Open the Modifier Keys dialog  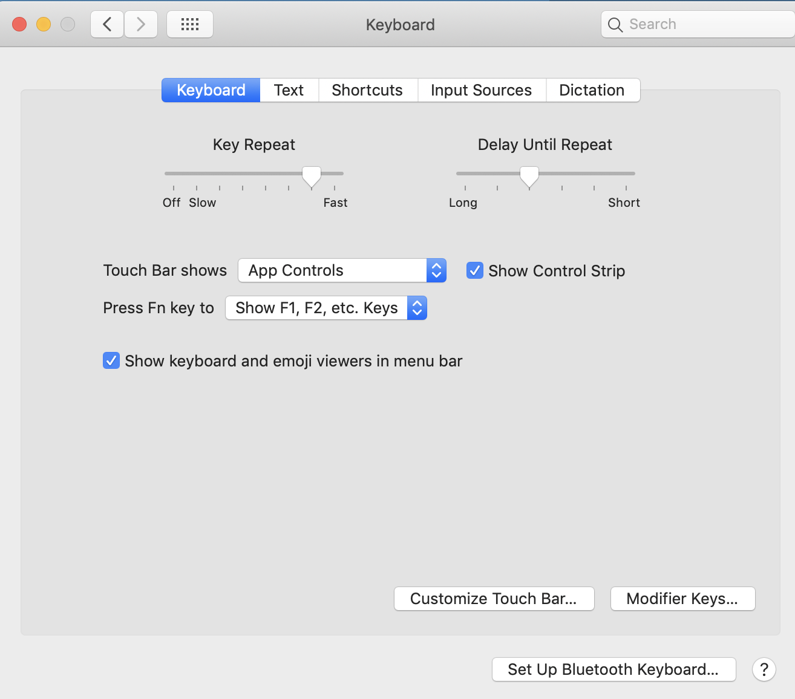click(682, 599)
